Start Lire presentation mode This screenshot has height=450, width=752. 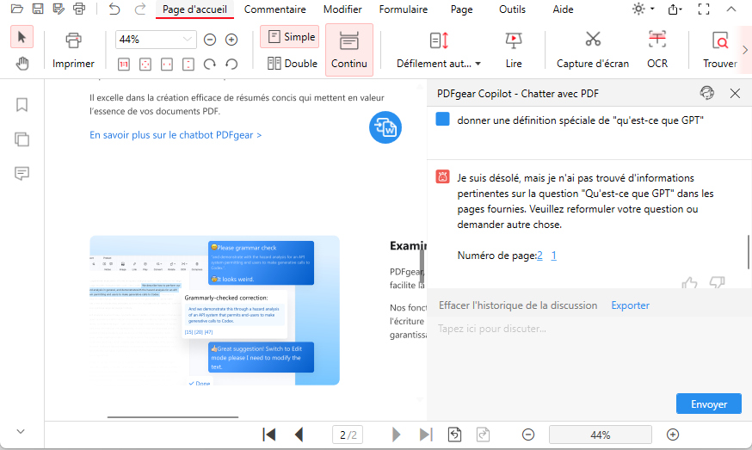click(514, 50)
